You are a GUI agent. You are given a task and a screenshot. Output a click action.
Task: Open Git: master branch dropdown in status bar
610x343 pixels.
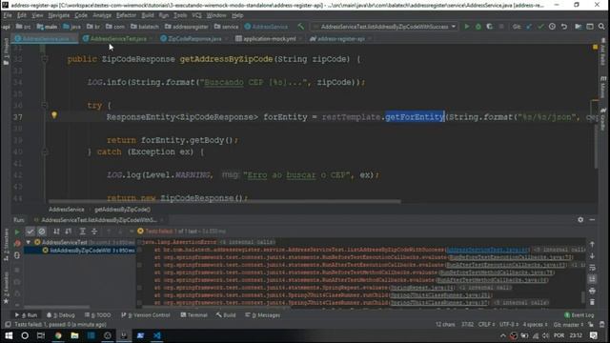click(x=568, y=324)
